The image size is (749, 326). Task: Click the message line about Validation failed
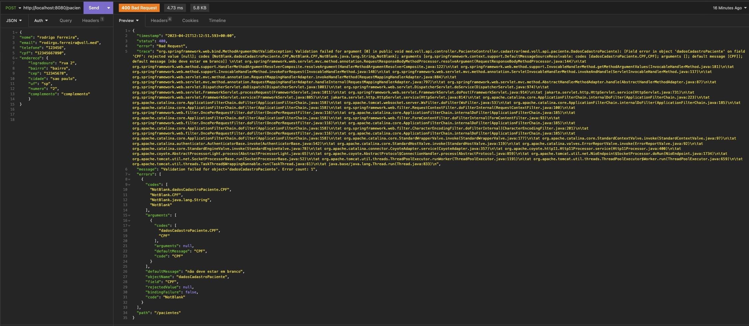click(227, 169)
